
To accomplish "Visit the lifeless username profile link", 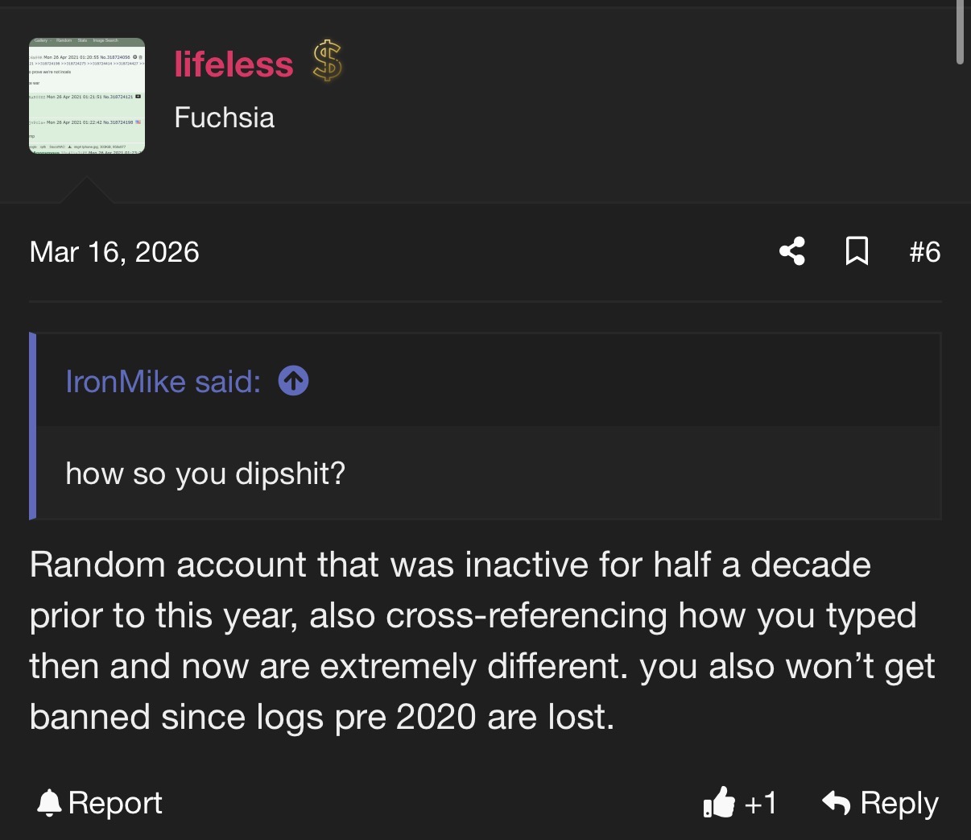I will (x=233, y=64).
